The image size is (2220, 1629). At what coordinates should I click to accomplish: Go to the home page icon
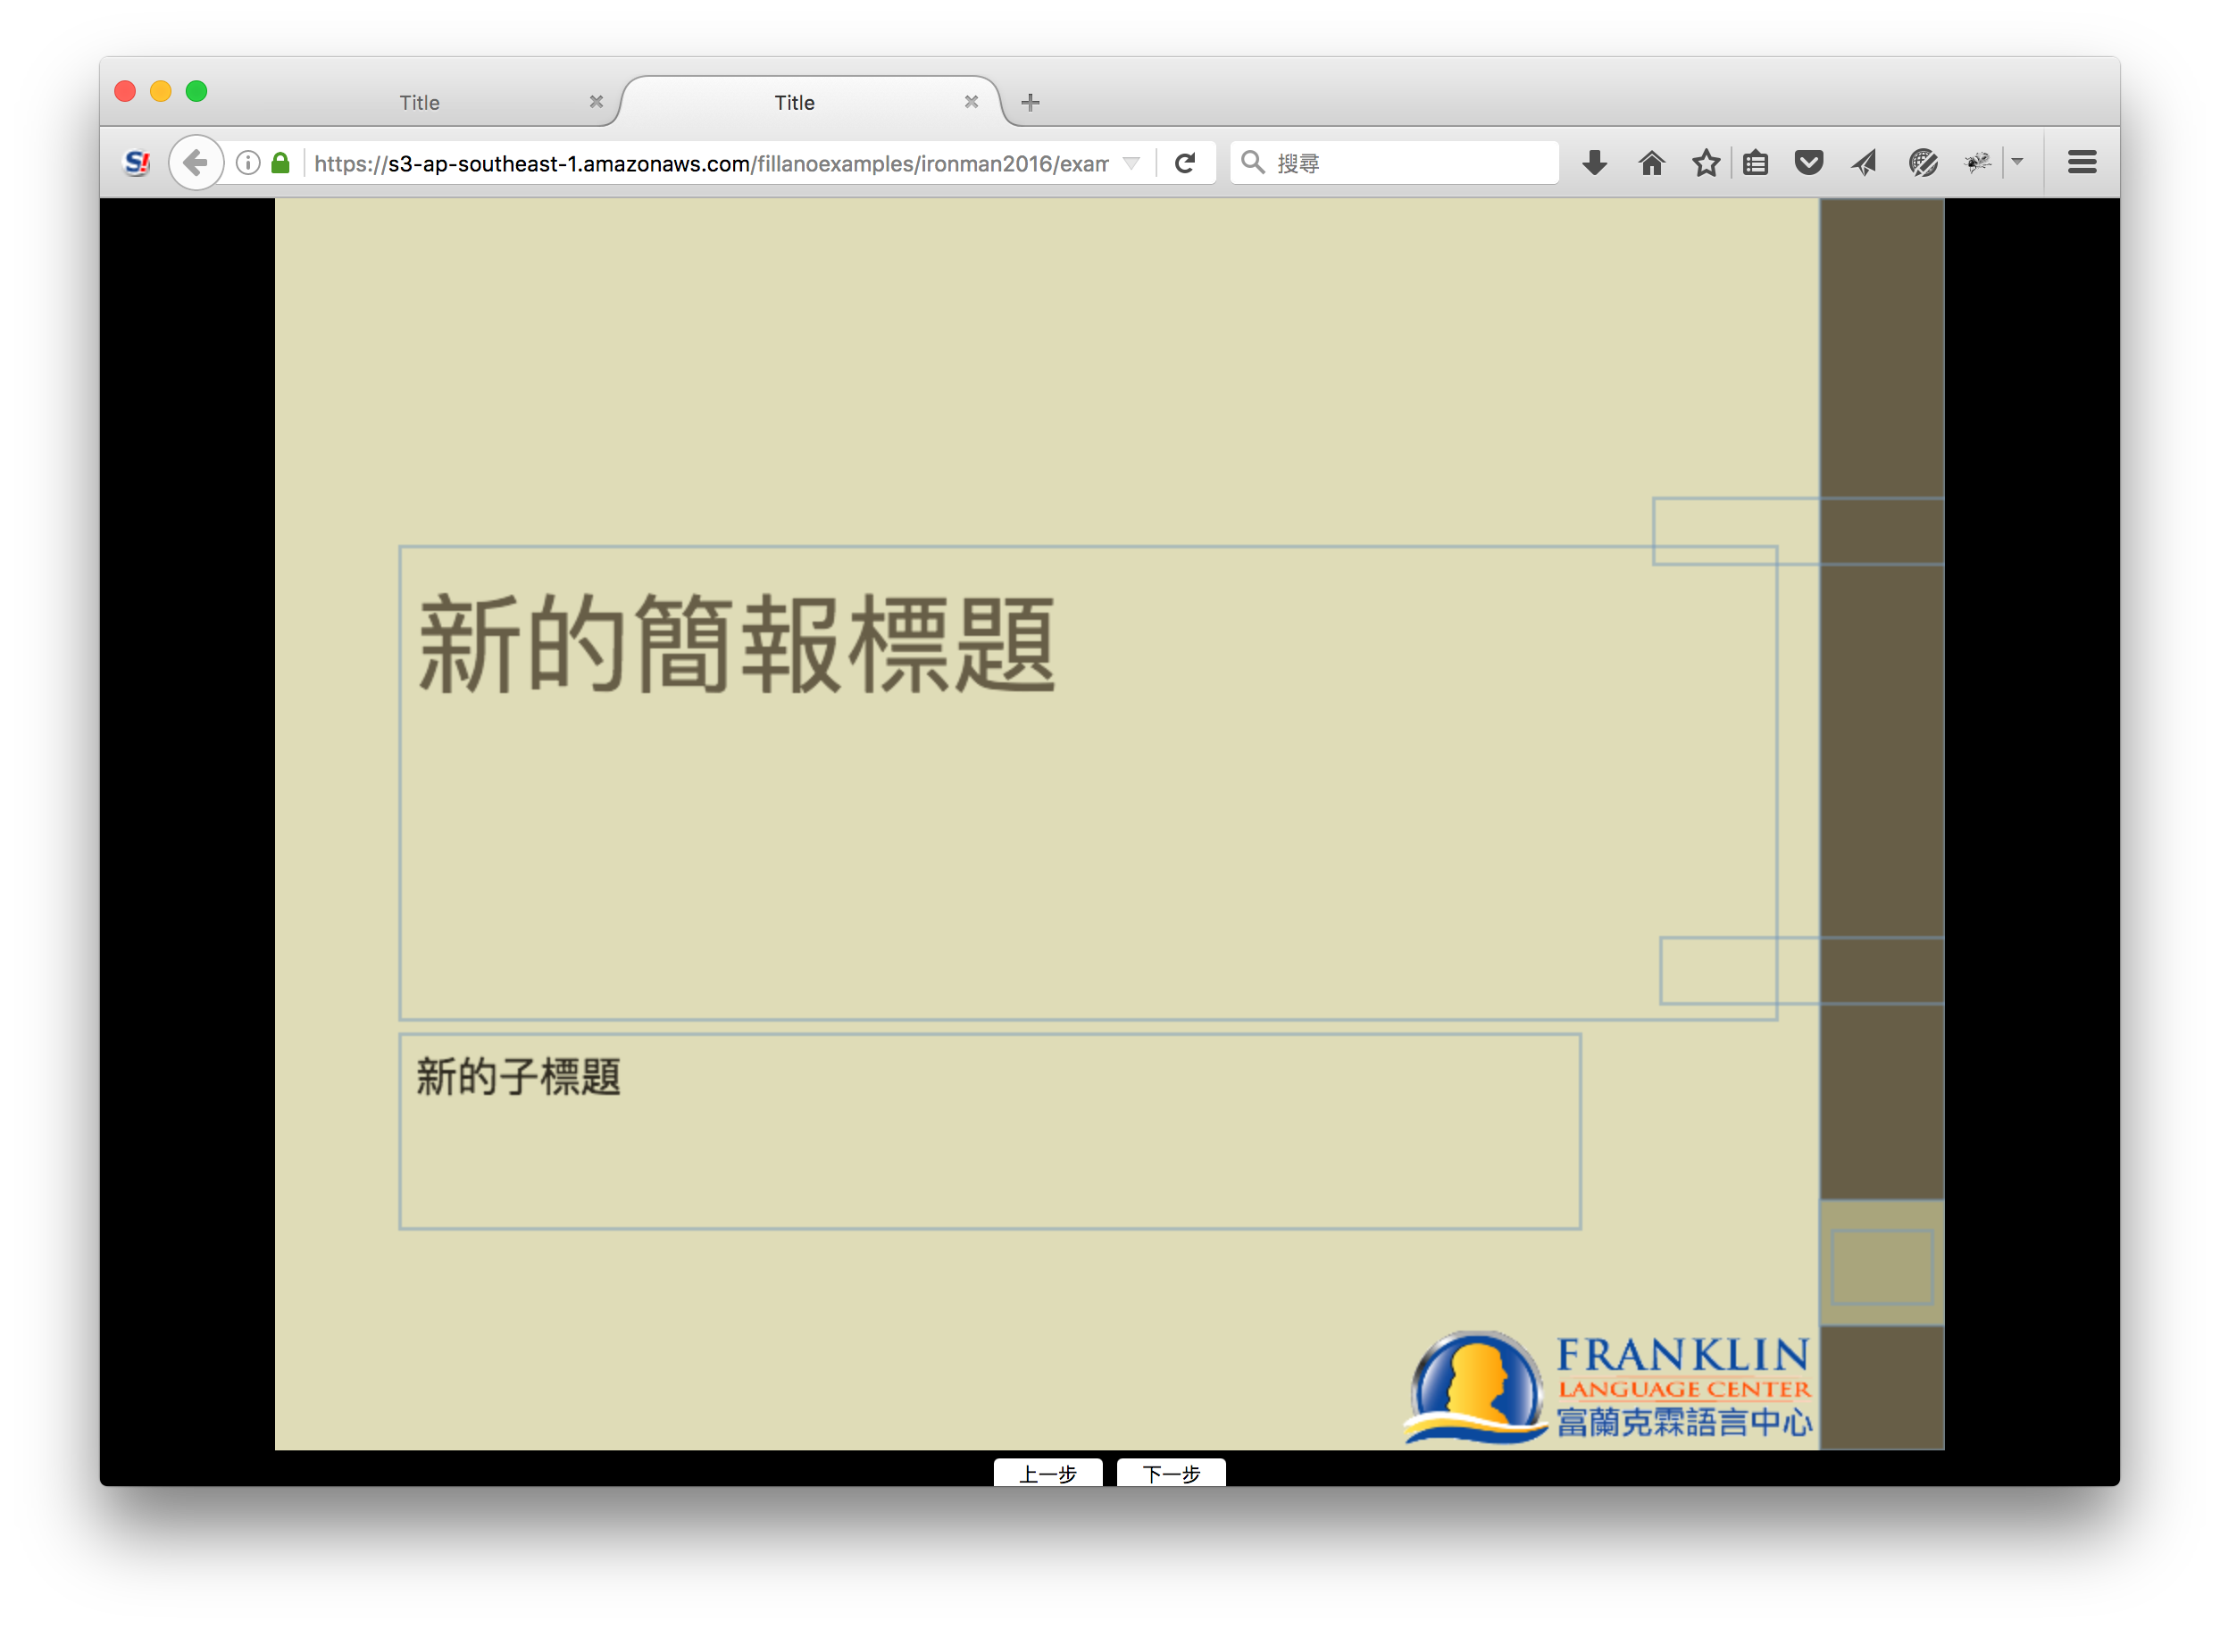pyautogui.click(x=1651, y=163)
